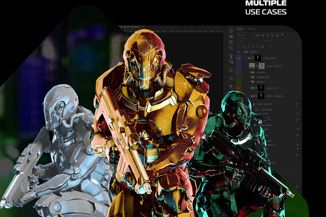The width and height of the screenshot is (326, 217).
Task: Click lock all padlock icon
Action: tap(262, 46)
